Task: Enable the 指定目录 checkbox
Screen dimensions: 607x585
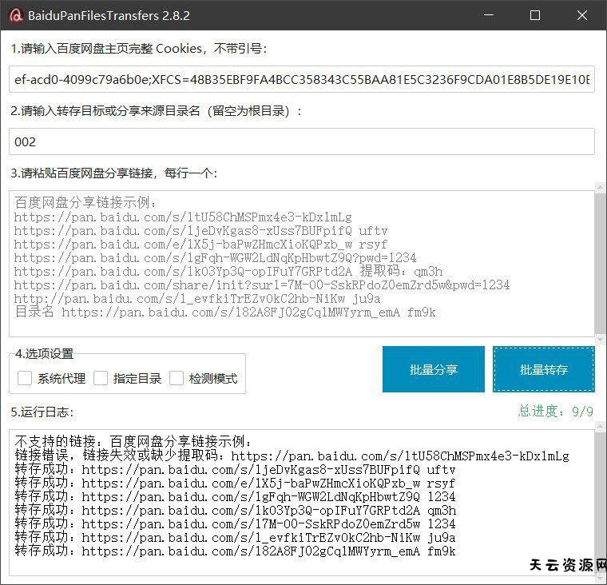Action: [101, 378]
